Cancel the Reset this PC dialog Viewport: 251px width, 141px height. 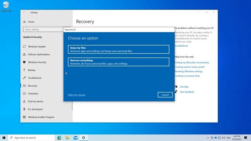point(165,95)
